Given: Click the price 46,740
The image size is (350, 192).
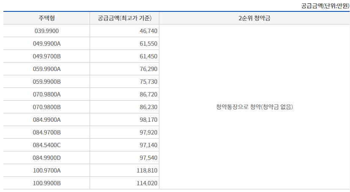Looking at the screenshot, I should (148, 31).
